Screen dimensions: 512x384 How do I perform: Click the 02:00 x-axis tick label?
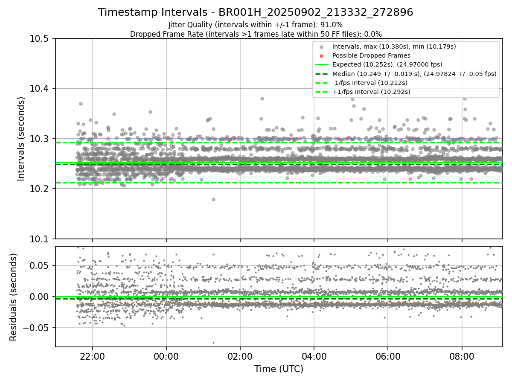[240, 356]
